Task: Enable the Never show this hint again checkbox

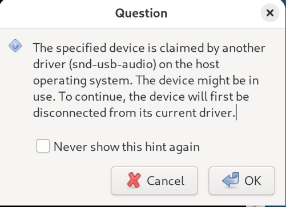Action: [43, 146]
